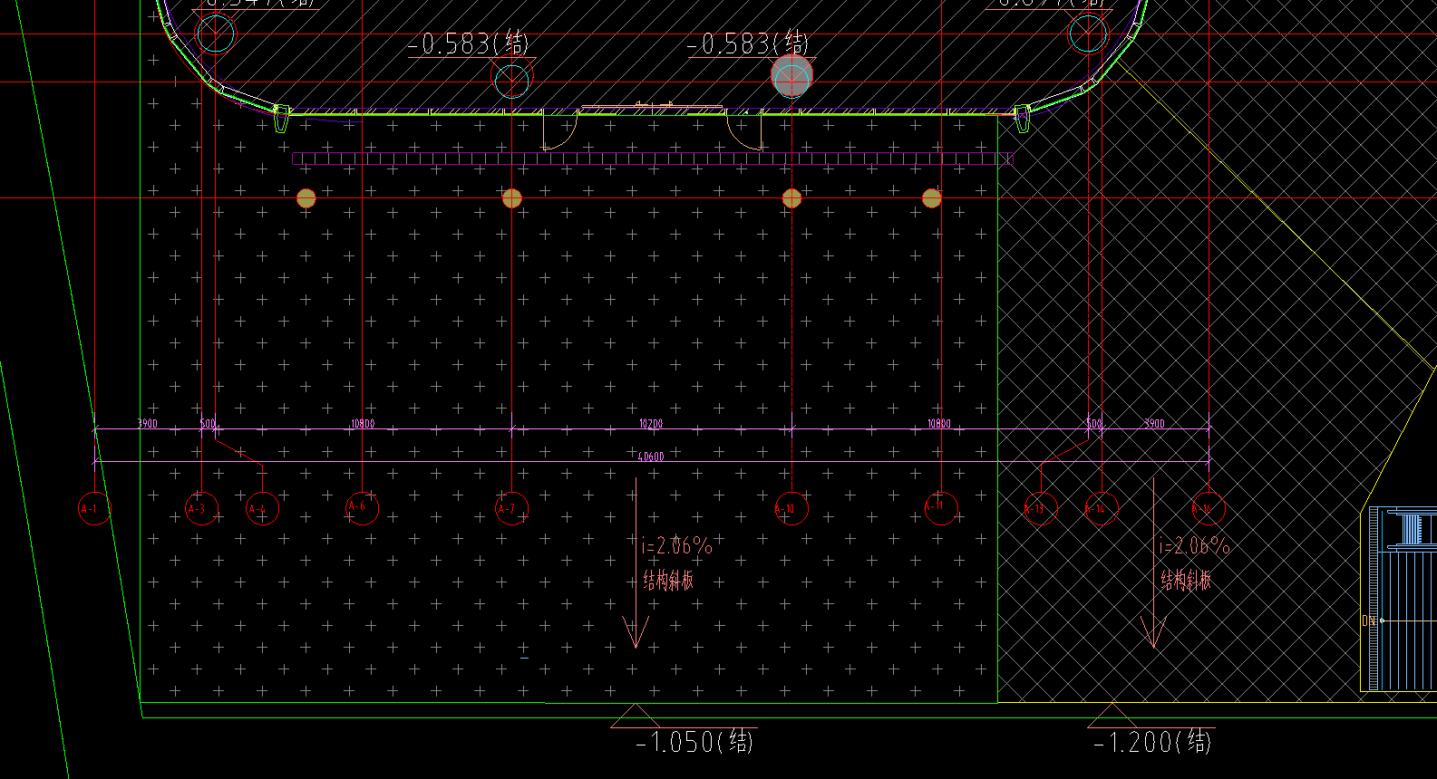Viewport: 1437px width, 779px height.
Task: Select the A-13 axis bubble
Action: pos(1040,508)
